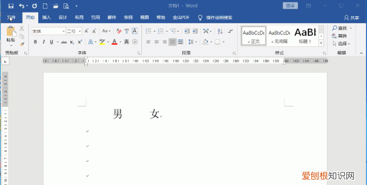The width and height of the screenshot is (367, 185).
Task: Copy selection with the copy icon
Action: click(22, 36)
